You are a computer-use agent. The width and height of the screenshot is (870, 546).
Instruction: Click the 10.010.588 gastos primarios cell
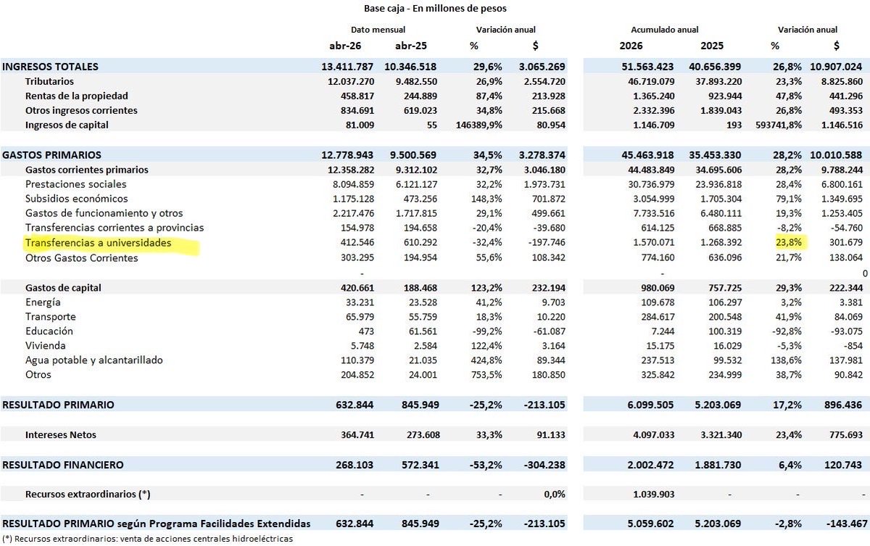point(836,155)
